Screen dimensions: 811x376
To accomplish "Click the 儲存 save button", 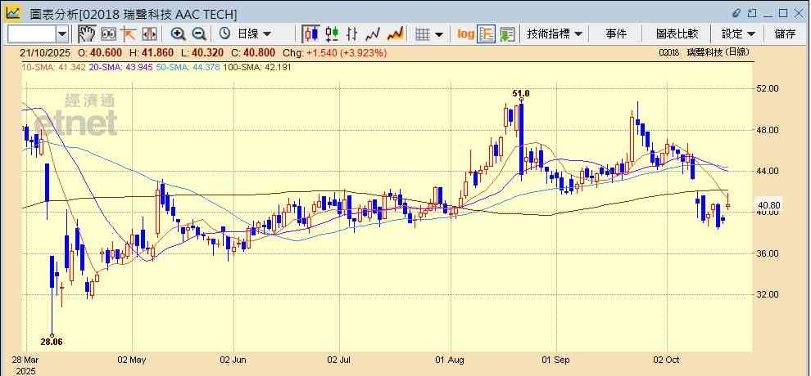I will click(x=785, y=34).
